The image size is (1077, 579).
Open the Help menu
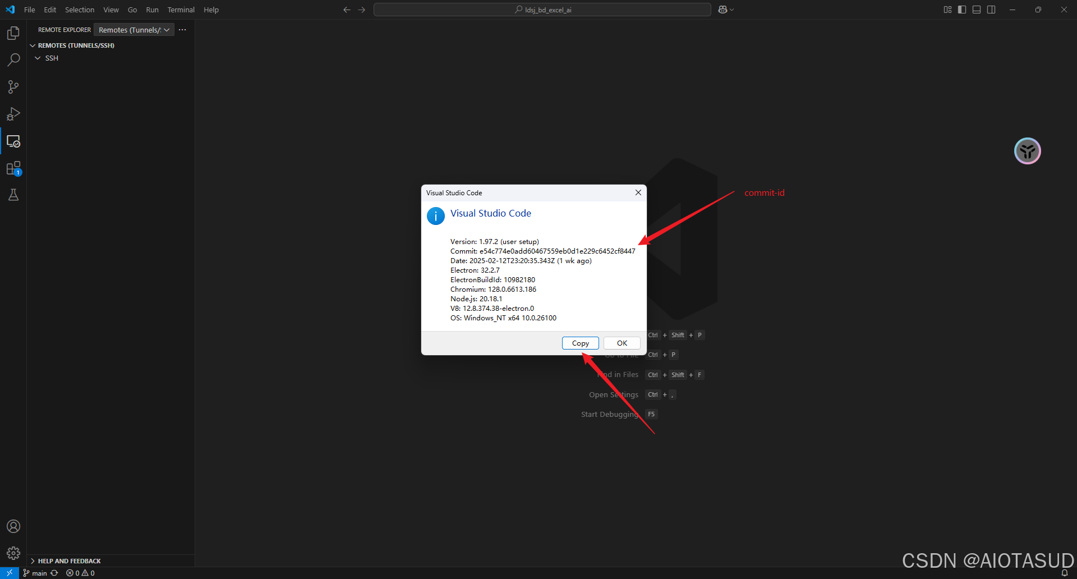(211, 10)
